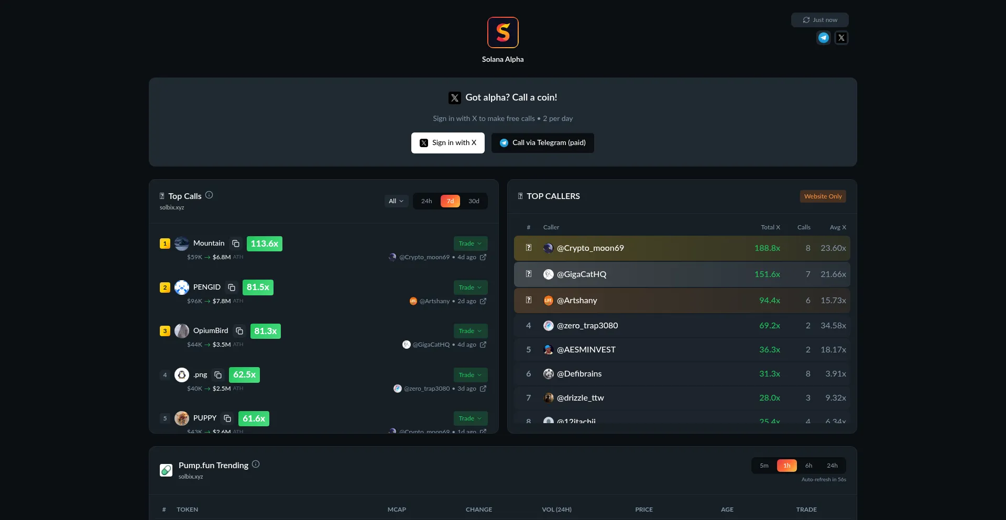Viewport: 1006px width, 520px height.
Task: Copy the Mountain token address
Action: coord(236,244)
